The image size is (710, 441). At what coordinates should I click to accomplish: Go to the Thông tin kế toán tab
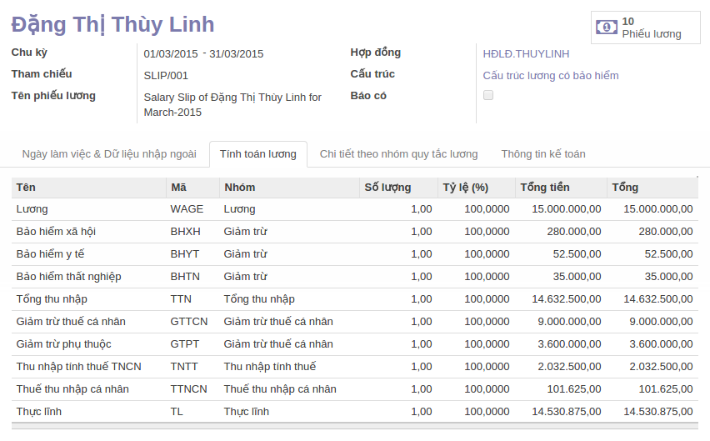(542, 153)
